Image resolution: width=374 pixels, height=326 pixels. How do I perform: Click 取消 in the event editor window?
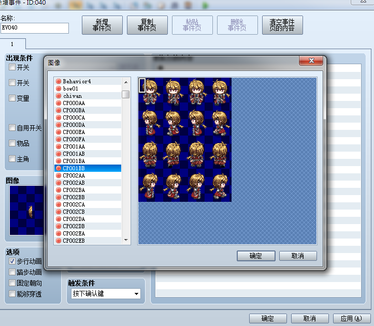310,318
